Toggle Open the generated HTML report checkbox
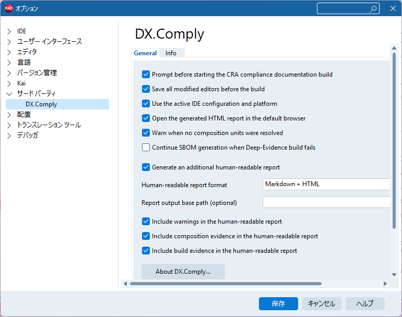 pos(146,118)
